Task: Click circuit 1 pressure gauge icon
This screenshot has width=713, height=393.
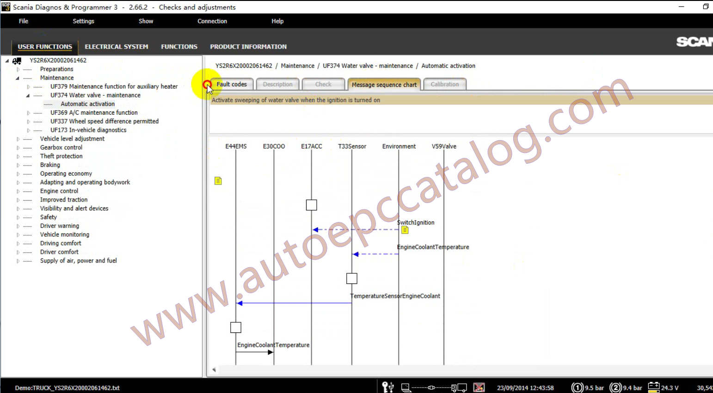Action: click(577, 387)
